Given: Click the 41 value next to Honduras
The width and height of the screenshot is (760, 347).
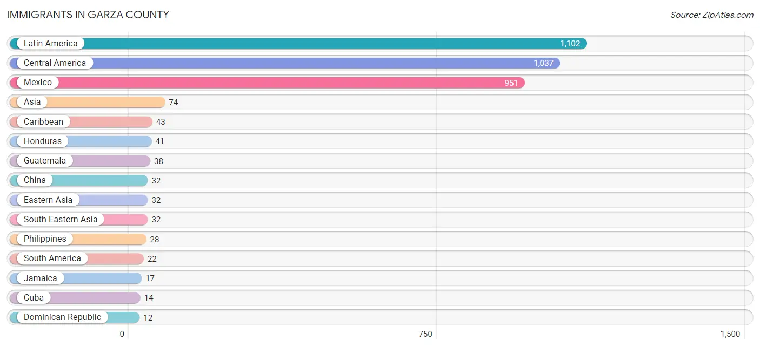Looking at the screenshot, I should click(x=159, y=141).
